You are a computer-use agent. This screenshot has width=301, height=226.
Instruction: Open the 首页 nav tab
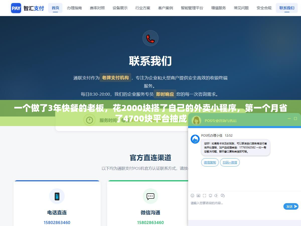55,8
